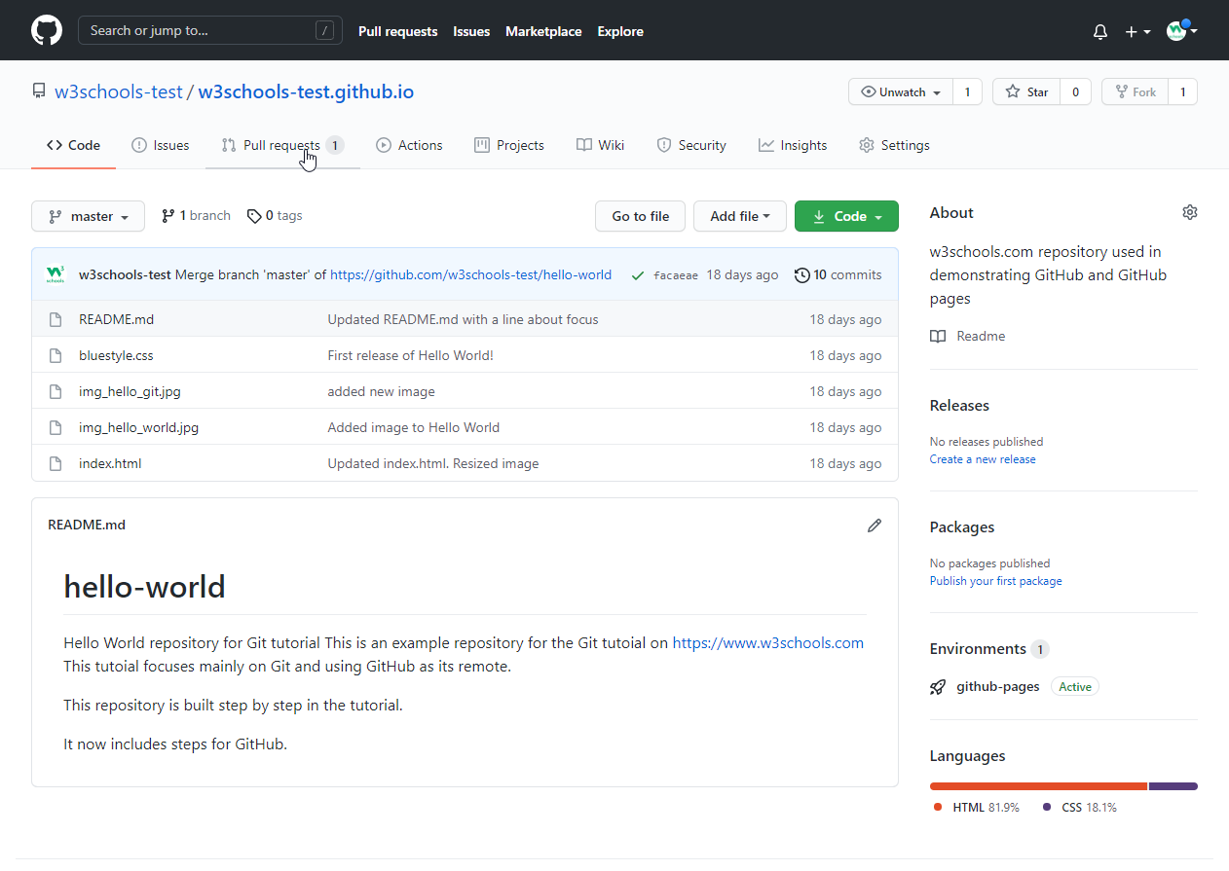Open the Wiki tab
This screenshot has height=871, width=1229.
coord(600,145)
